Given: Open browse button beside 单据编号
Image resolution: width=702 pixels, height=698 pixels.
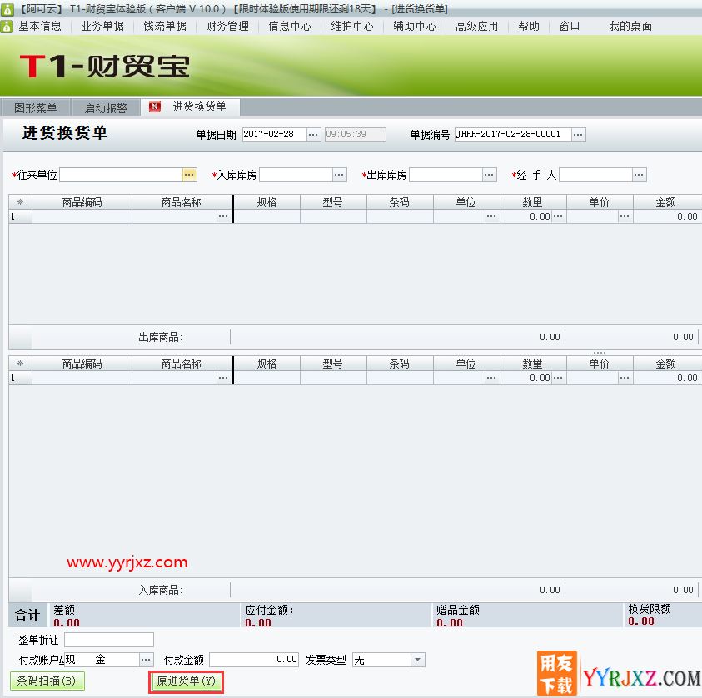Looking at the screenshot, I should click(x=579, y=134).
